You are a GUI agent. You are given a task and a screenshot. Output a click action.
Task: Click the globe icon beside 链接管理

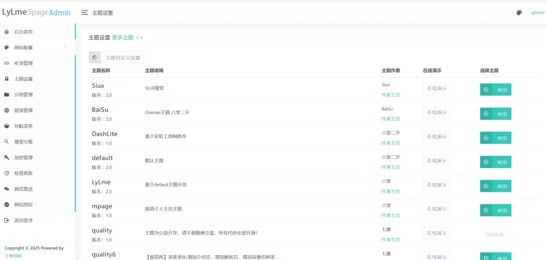pos(6,111)
